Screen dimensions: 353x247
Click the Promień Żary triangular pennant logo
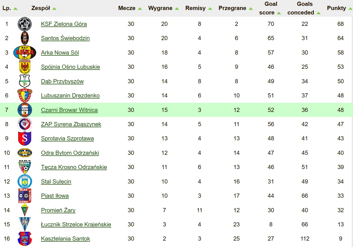click(25, 210)
